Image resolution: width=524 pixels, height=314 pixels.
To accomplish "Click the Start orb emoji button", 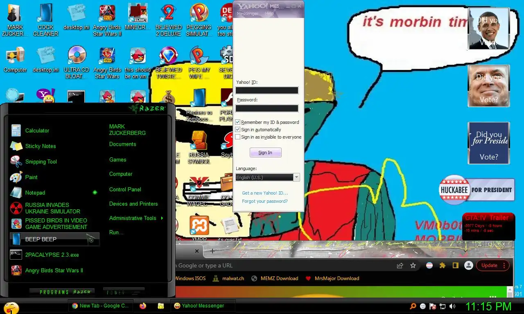I will pyautogui.click(x=11, y=307).
